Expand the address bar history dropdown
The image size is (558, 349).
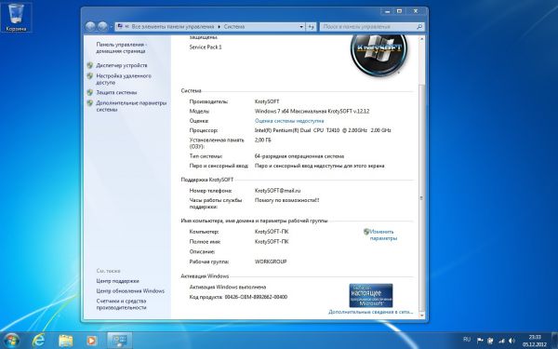pos(301,27)
